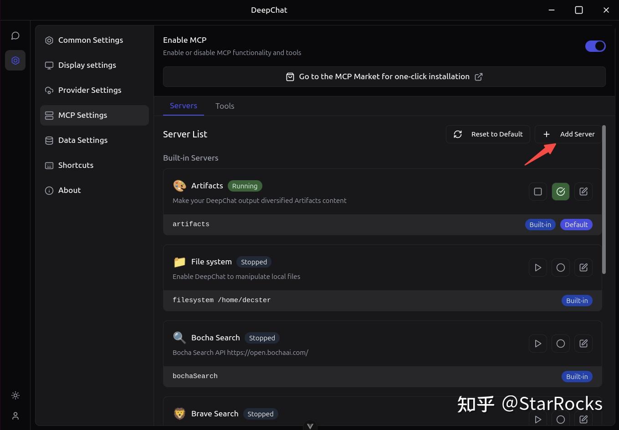The height and width of the screenshot is (430, 619).
Task: Edit the File system server configuration
Action: coord(583,267)
